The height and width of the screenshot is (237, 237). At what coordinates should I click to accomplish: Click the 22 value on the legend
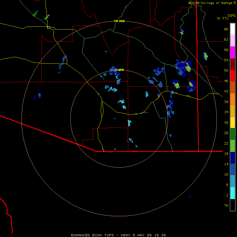pos(226,143)
